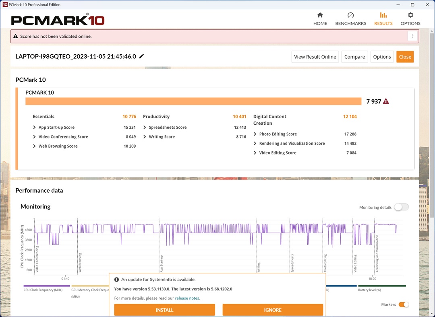Click the Results bar chart icon

pyautogui.click(x=383, y=15)
